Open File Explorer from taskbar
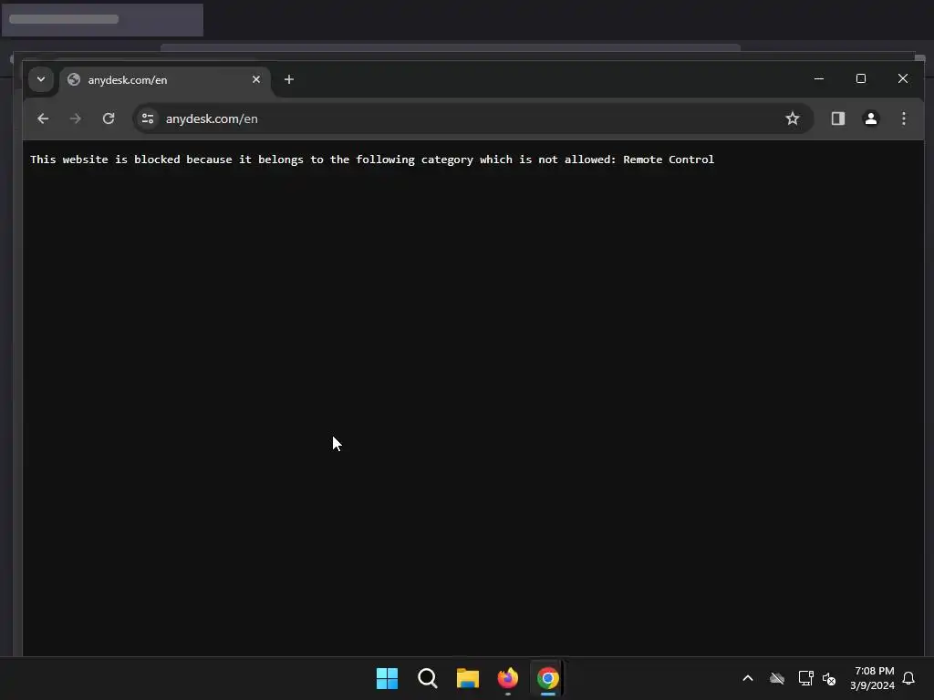Viewport: 934px width, 700px height. pos(468,678)
